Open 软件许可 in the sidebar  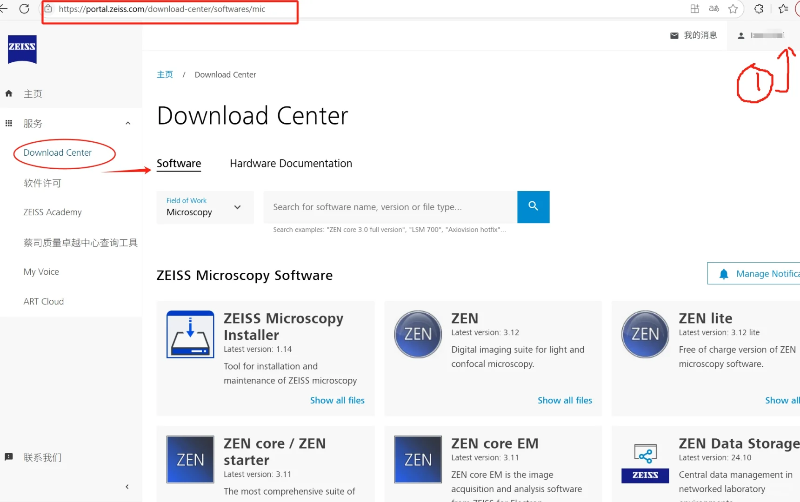point(42,183)
